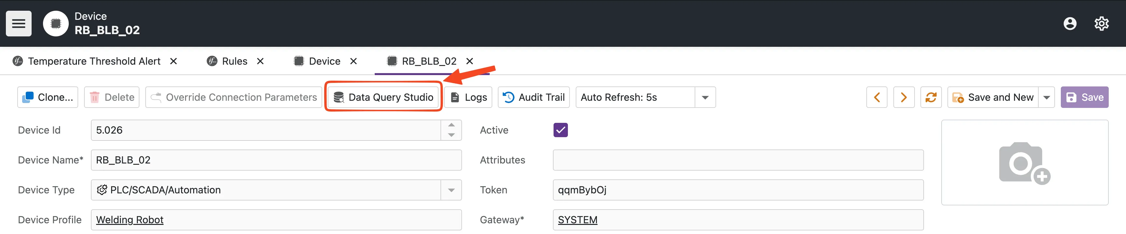The image size is (1126, 234).
Task: Upload device image via camera placeholder
Action: pyautogui.click(x=1024, y=162)
